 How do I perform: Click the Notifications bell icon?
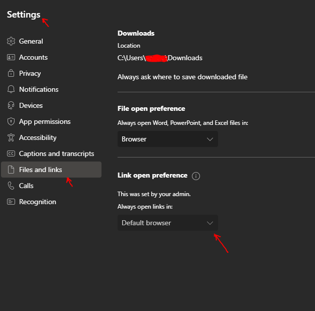[11, 89]
